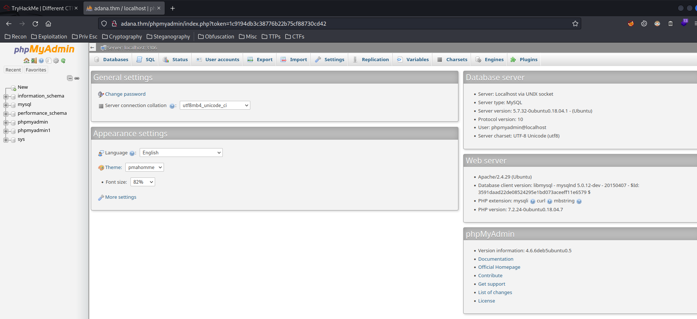Open the Plugins tab
The image size is (697, 319).
tap(524, 59)
